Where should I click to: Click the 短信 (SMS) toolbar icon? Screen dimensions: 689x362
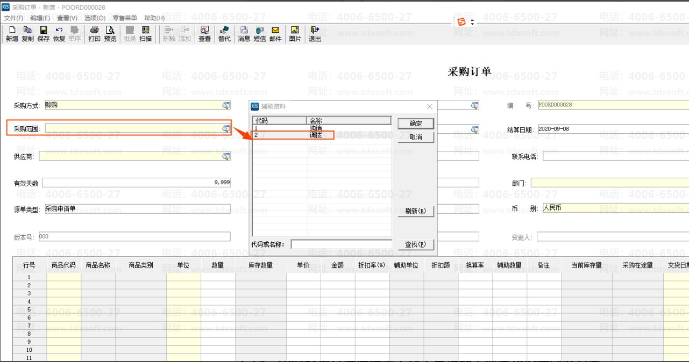260,34
